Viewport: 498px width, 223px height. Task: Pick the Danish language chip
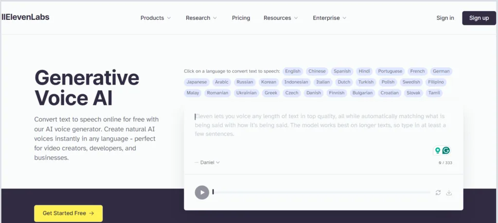point(314,93)
